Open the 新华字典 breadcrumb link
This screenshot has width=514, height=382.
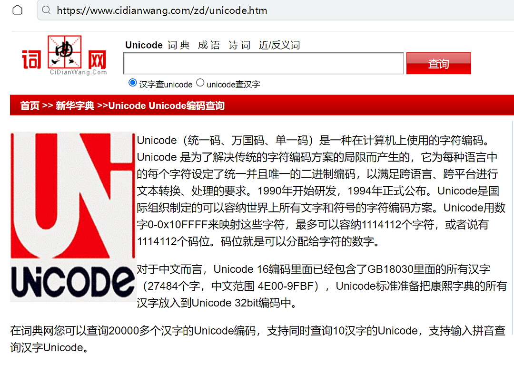(x=75, y=106)
